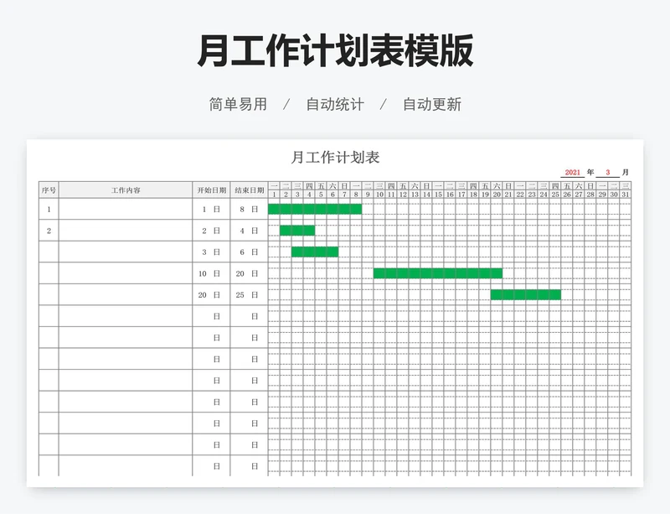
Task: Select start date cell showing 10 日
Action: (211, 273)
